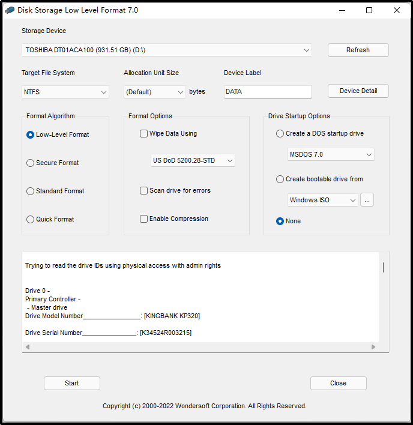Check the Enable Compression box
The image size is (413, 425).
point(144,219)
